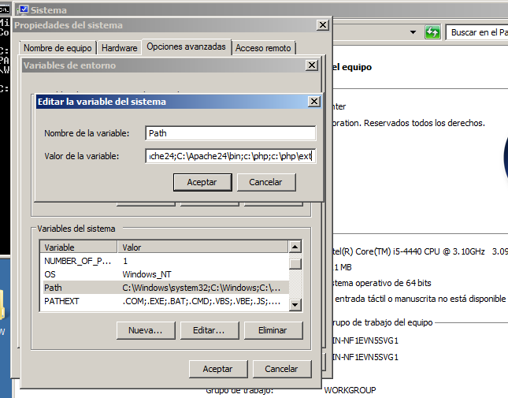The width and height of the screenshot is (508, 398).
Task: Click 'Editar...' button under system variables
Action: [209, 330]
